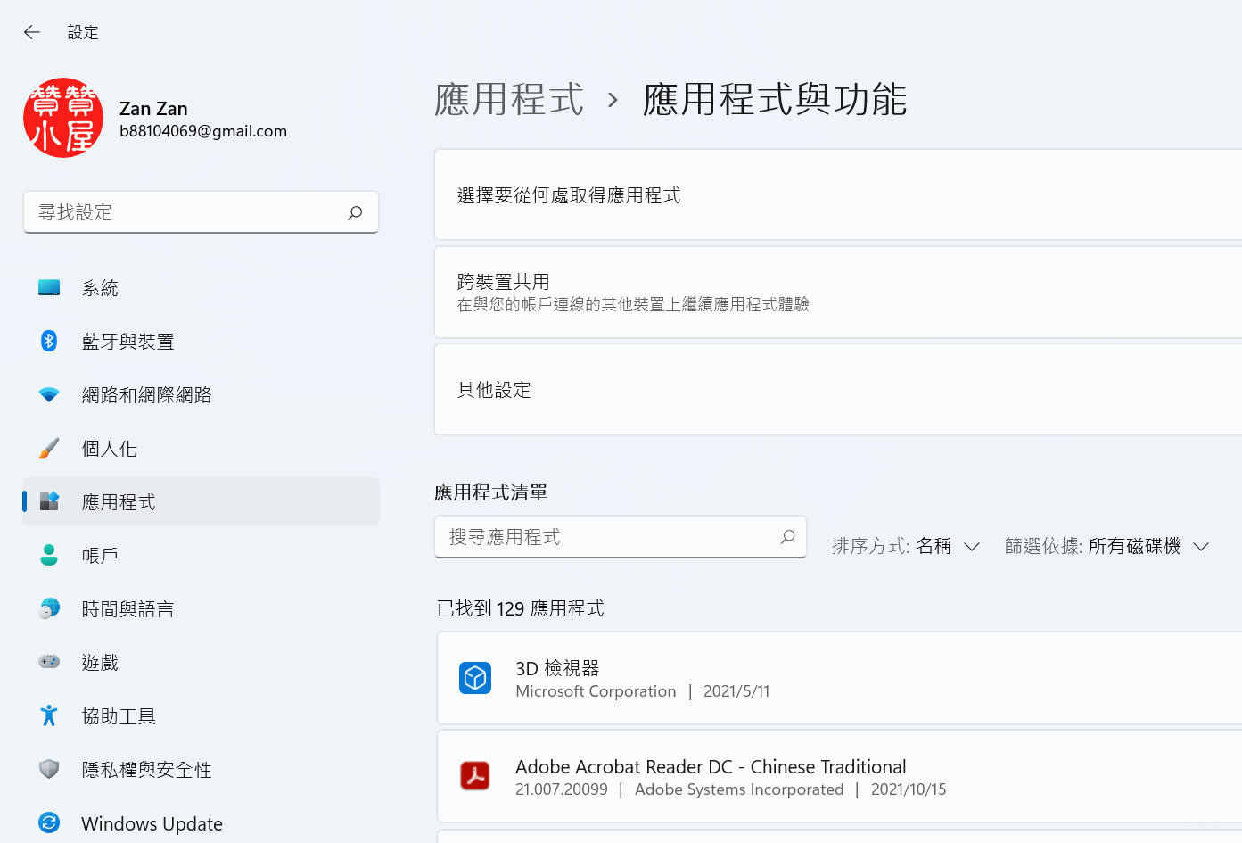Select 系統 in the sidebar

click(x=202, y=288)
